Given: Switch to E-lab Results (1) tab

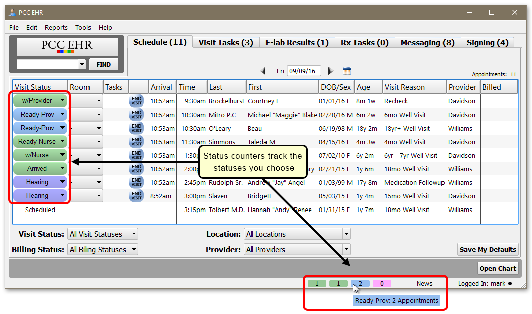Looking at the screenshot, I should pos(297,42).
